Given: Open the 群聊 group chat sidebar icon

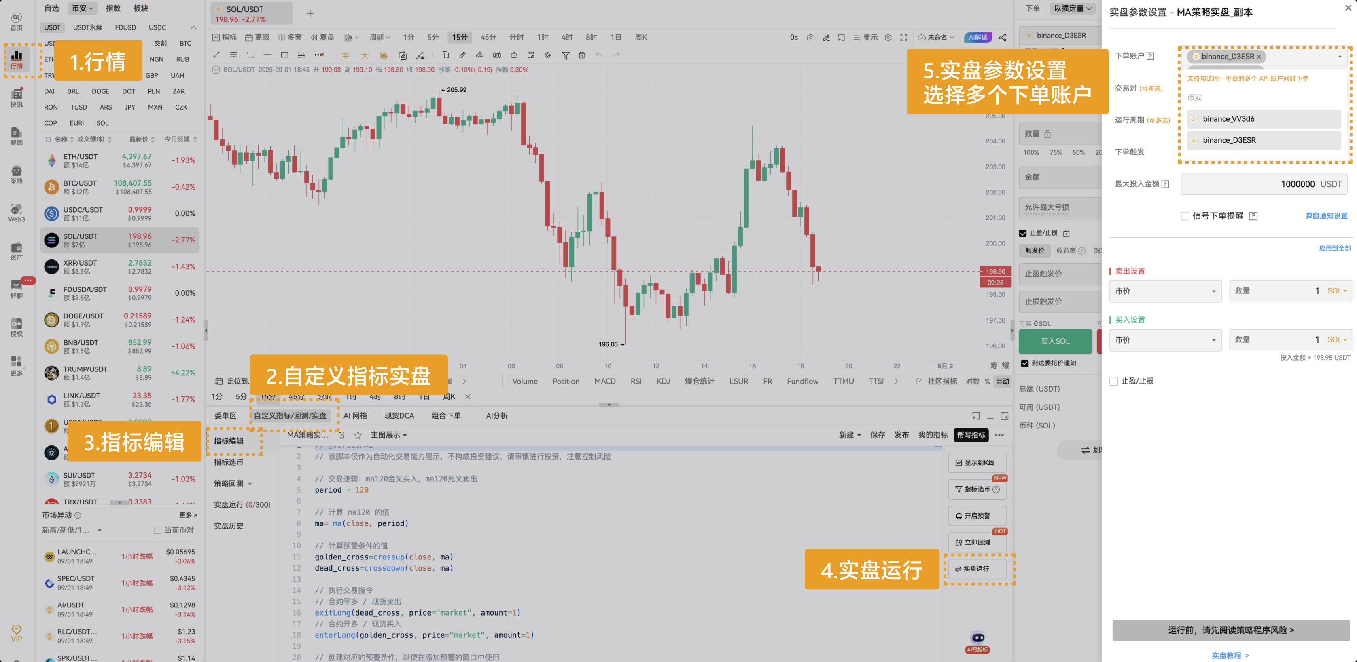Looking at the screenshot, I should pos(16,289).
